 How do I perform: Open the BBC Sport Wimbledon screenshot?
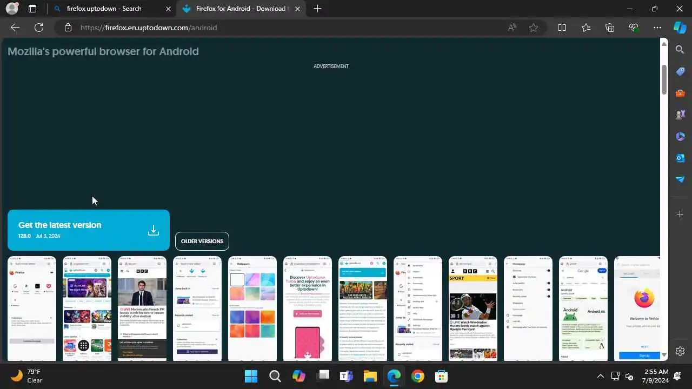(x=473, y=308)
